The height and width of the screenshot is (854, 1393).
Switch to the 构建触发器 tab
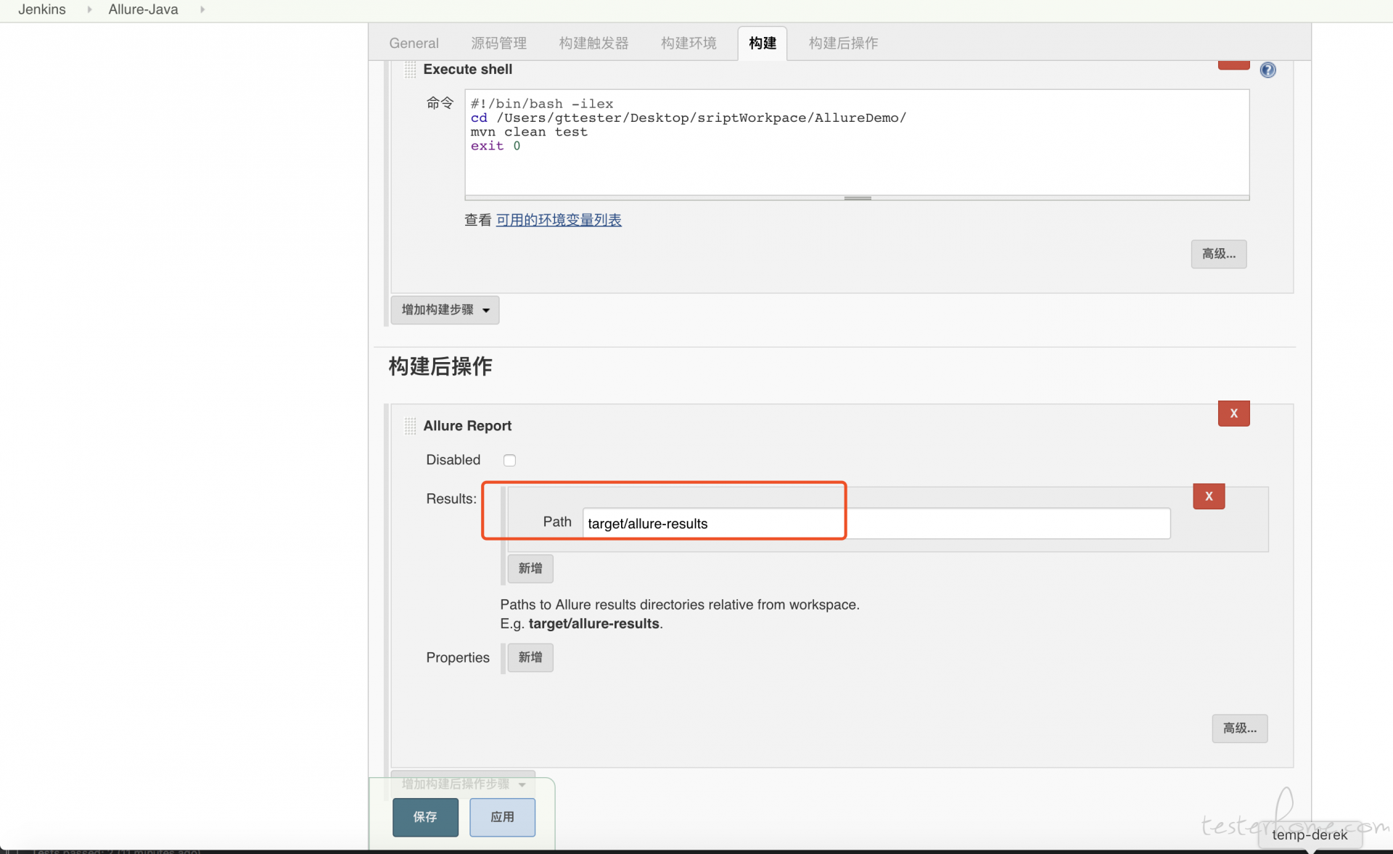(x=593, y=44)
